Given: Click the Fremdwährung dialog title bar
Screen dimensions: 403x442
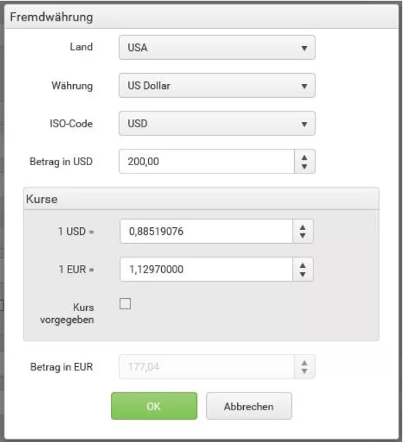Looking at the screenshot, I should [201, 17].
